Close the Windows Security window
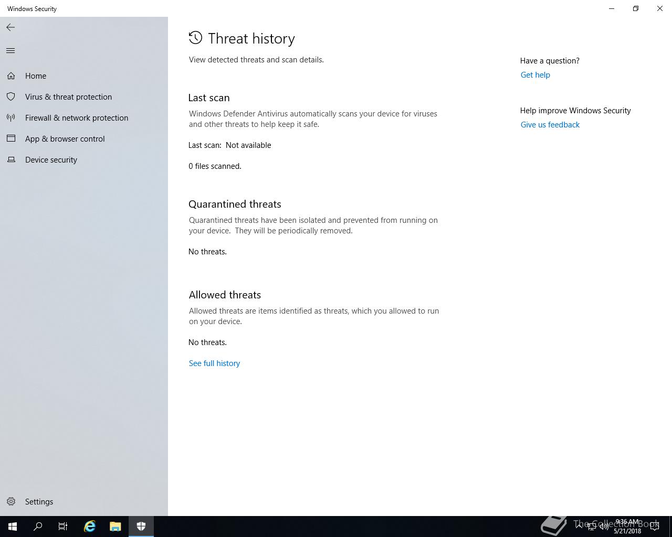This screenshot has height=537, width=672. pyautogui.click(x=660, y=8)
